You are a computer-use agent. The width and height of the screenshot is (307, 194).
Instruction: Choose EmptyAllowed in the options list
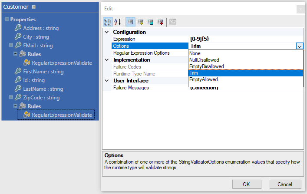(245, 79)
